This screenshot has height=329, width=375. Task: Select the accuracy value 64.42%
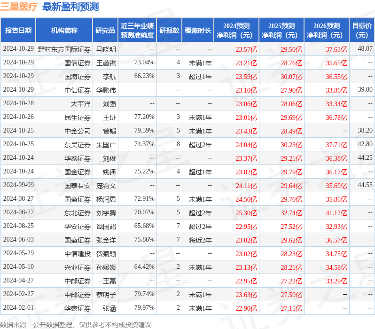(x=144, y=267)
